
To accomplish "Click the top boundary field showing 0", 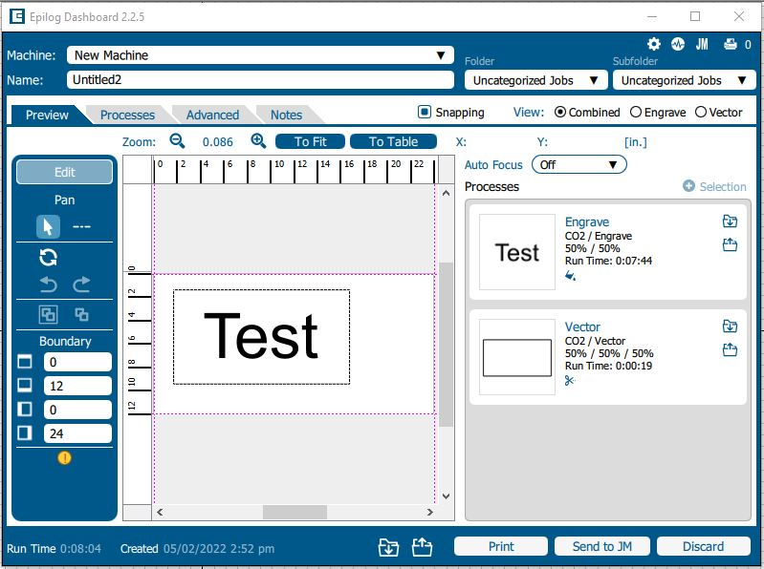I will pos(77,362).
